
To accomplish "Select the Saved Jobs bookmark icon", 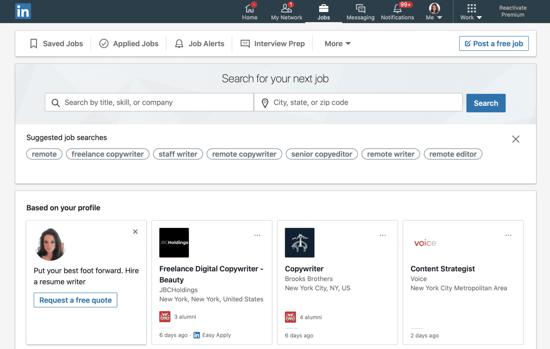I will click(x=34, y=43).
